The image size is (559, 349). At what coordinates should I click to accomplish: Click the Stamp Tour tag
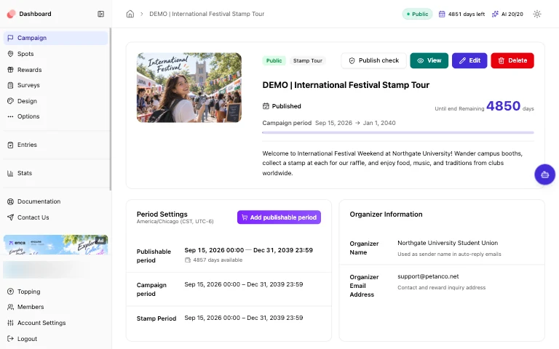308,60
